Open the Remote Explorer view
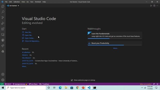 (x=3, y=34)
